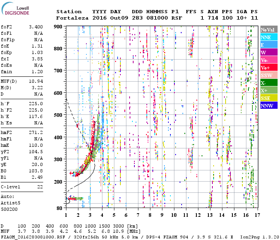The image size is (280, 240).
Task: Click the 500 km height axis label
Action: pyautogui.click(x=58, y=115)
